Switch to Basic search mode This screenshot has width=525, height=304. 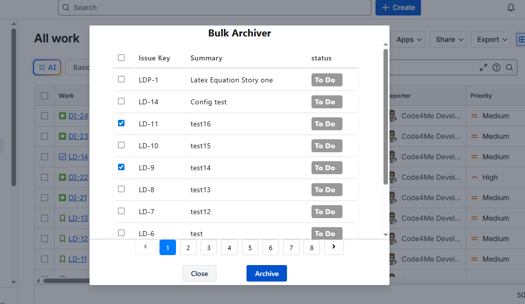83,67
